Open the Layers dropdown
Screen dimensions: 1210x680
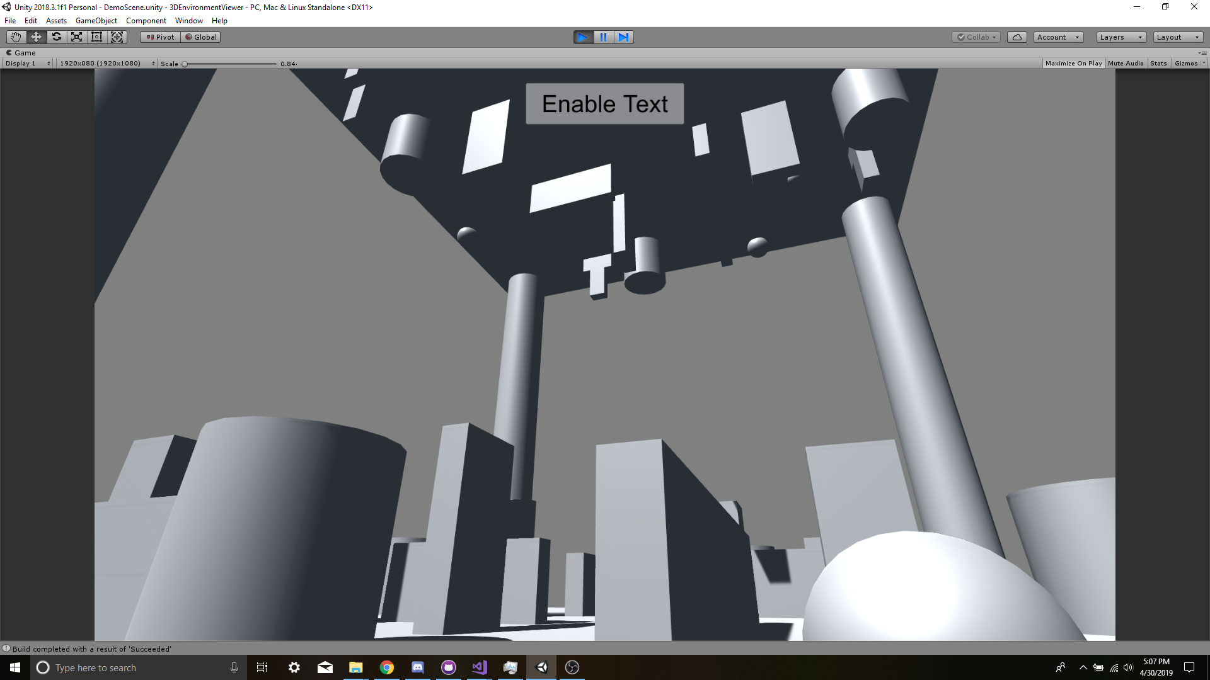(x=1121, y=37)
